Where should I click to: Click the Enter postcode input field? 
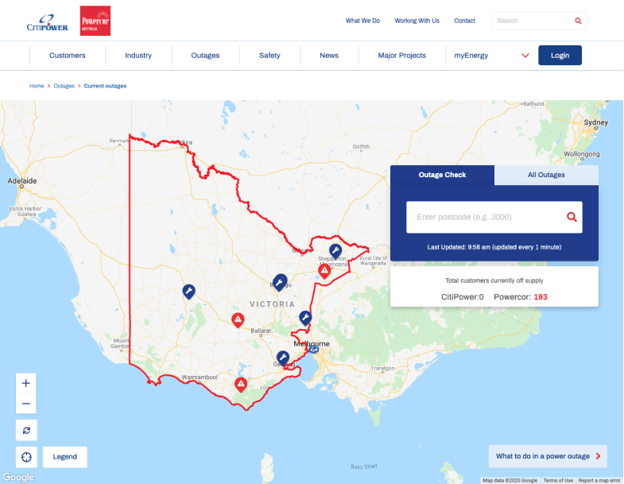(x=485, y=217)
